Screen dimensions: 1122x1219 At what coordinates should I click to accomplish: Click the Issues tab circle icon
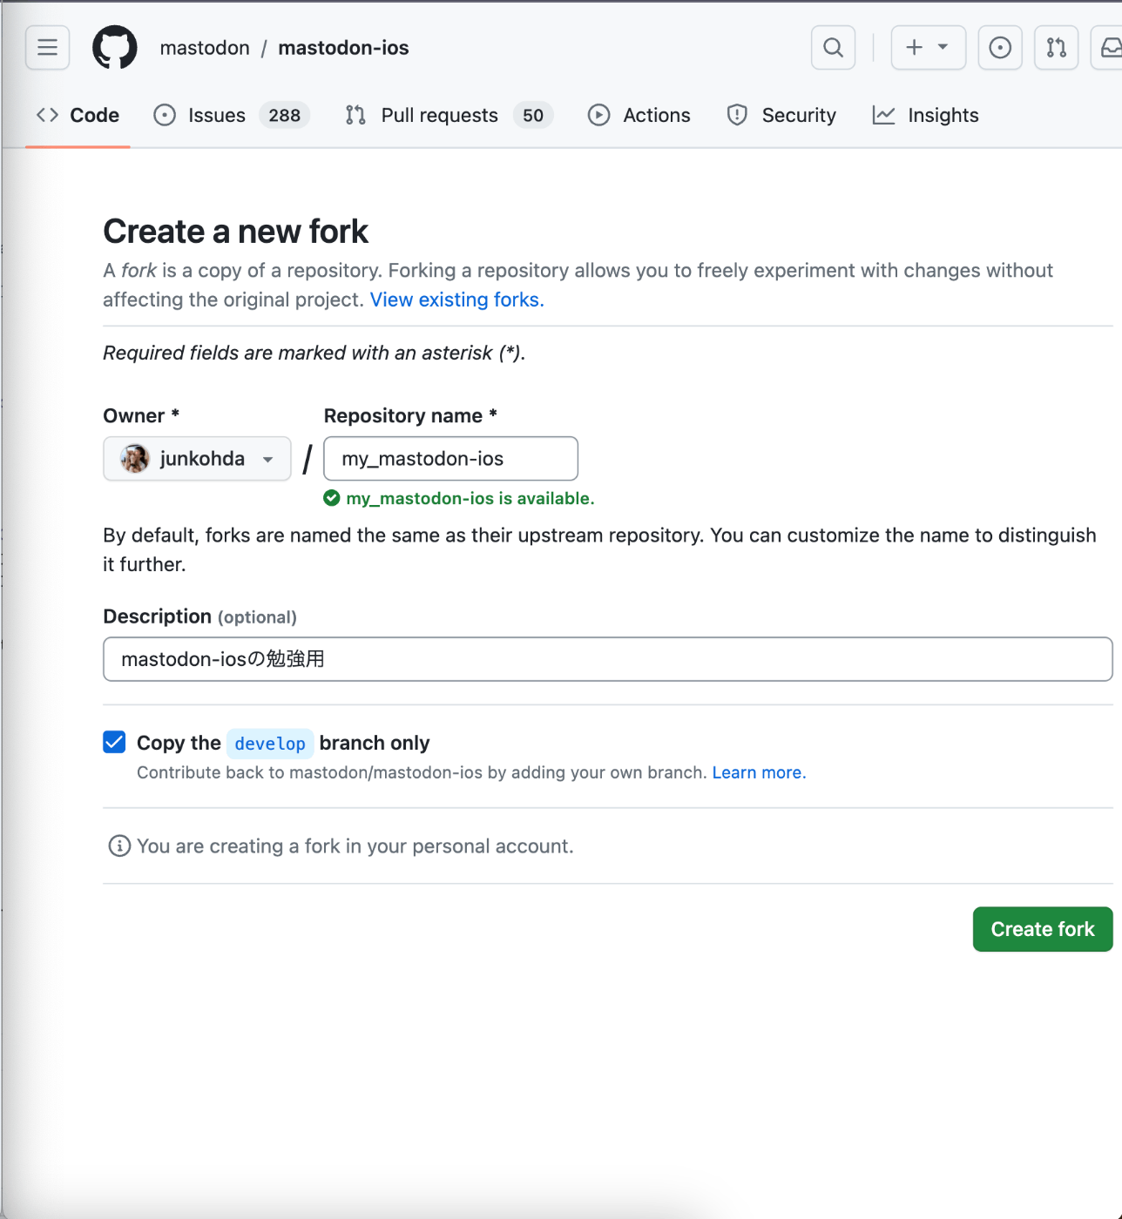coord(165,115)
